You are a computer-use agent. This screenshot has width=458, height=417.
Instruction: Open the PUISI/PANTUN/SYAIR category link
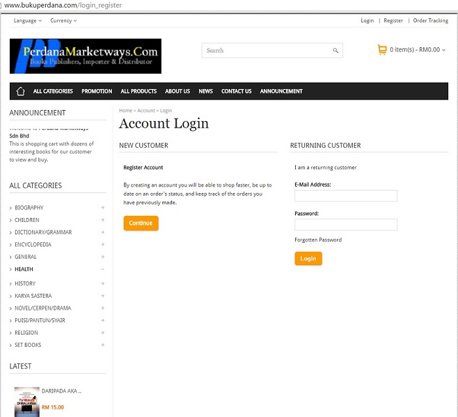click(40, 320)
